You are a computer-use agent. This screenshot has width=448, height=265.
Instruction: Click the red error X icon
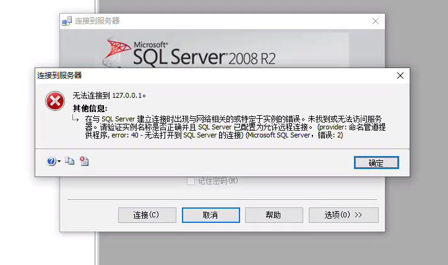(x=55, y=101)
